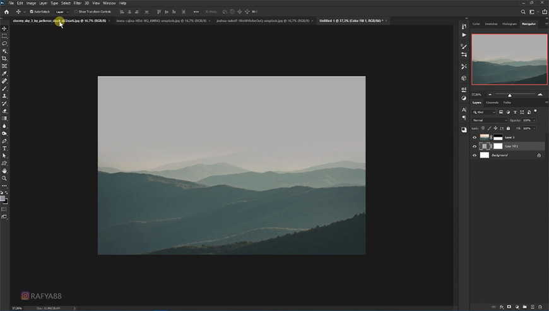Open the Actions panel play icon

464,35
